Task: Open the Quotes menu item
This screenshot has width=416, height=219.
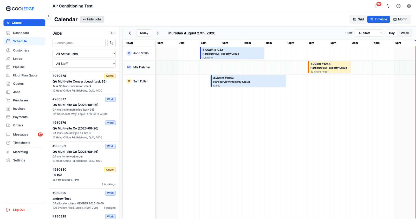Action: (x=24, y=84)
